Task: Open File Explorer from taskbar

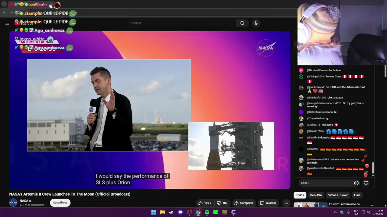Action: 162,212
